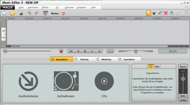Open Aufnehmen turntable recording option
190x105 pixels.
pyautogui.click(x=66, y=81)
